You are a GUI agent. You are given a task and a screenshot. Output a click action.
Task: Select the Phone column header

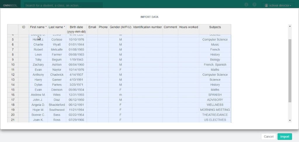coord(103,29)
